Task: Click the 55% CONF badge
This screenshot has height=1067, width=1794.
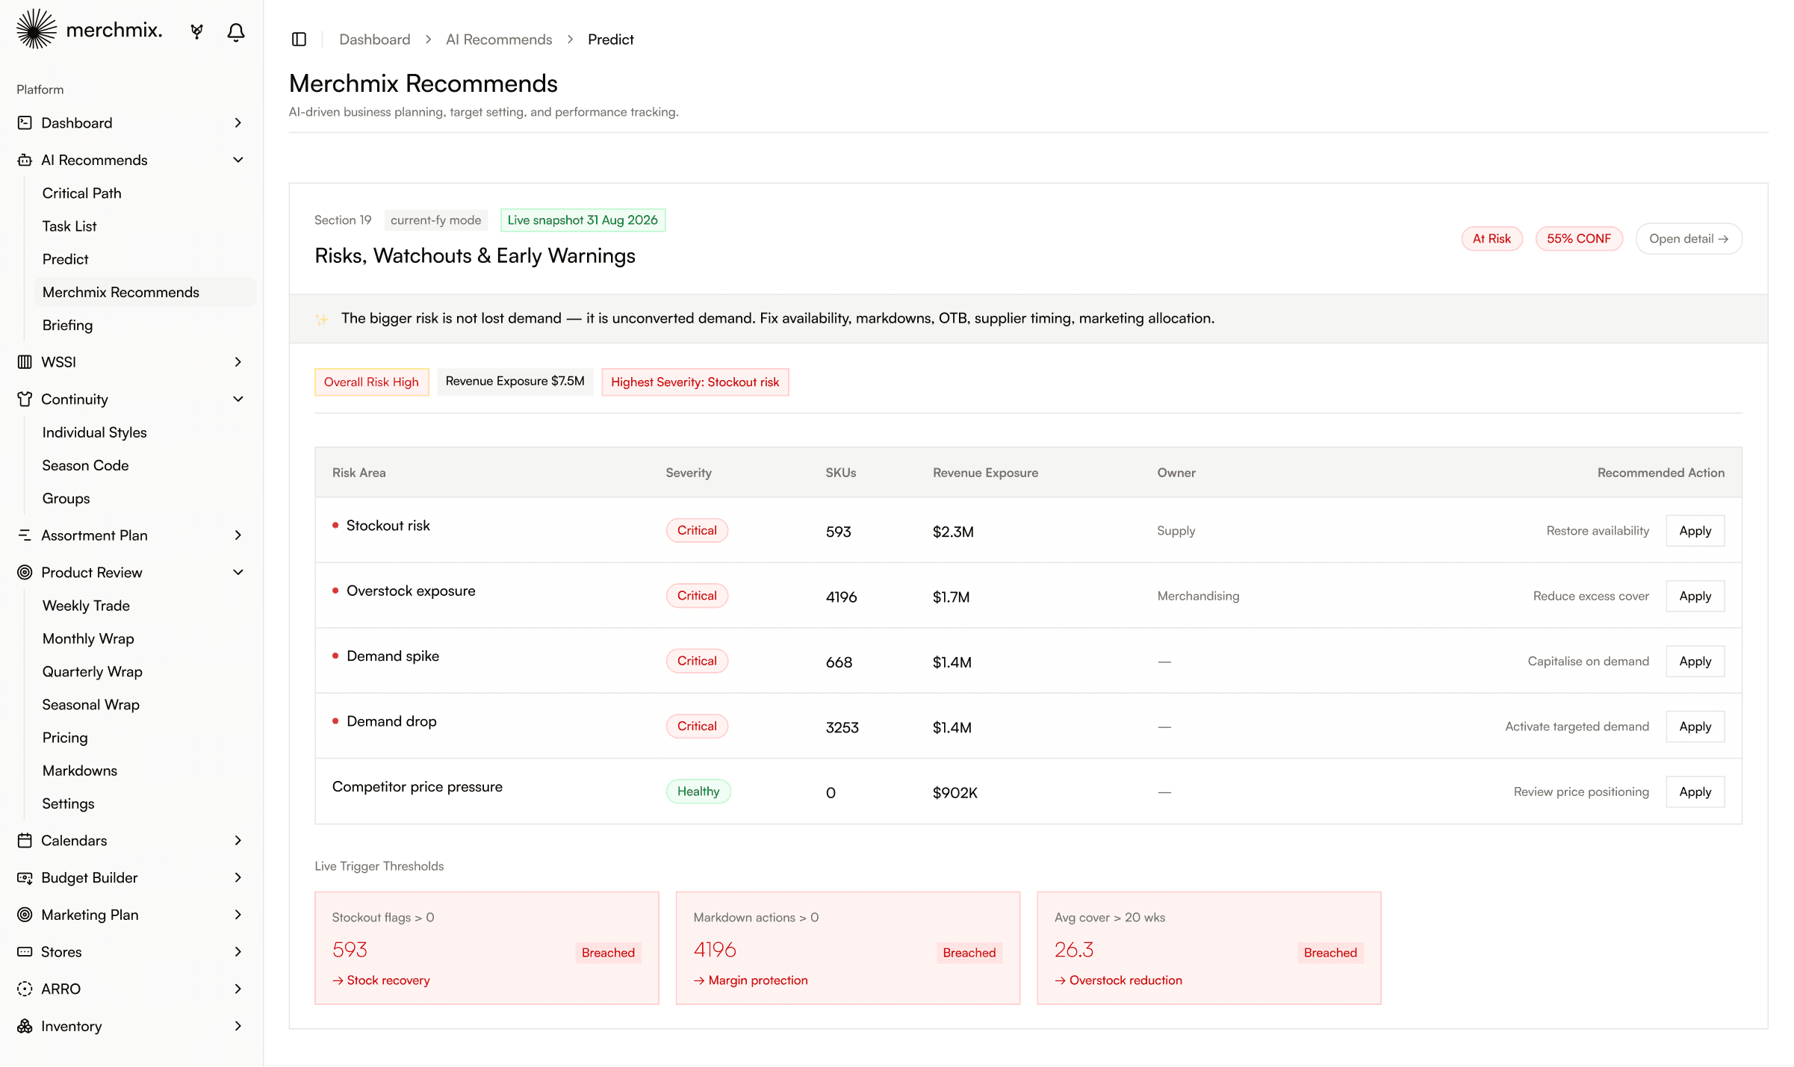Action: (x=1579, y=239)
